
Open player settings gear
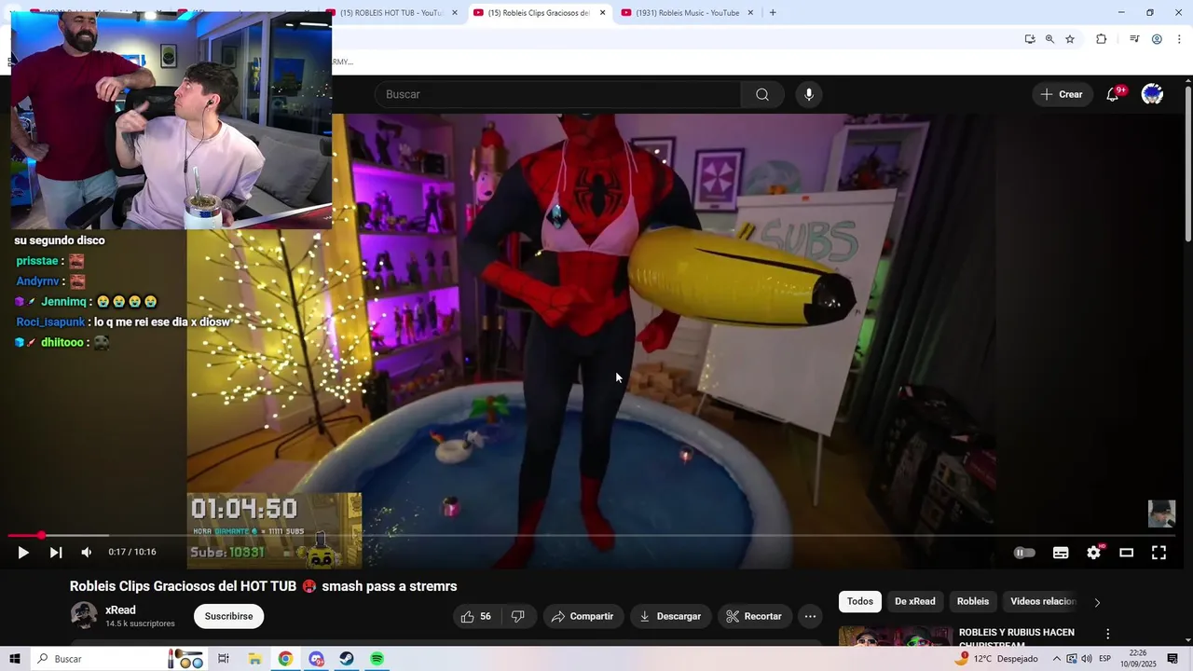pos(1093,553)
